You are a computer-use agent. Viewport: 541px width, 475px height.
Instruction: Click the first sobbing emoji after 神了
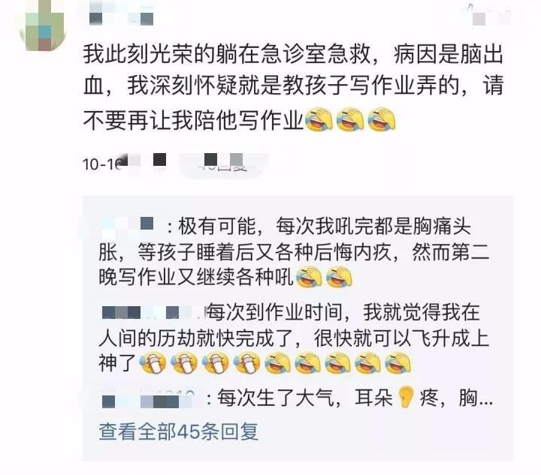coord(153,364)
